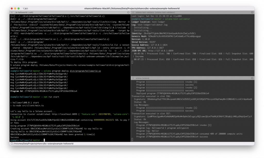Screen dimensions: 264x158
Task: Click the 499999999.9421572 SOL balance value
Action: pyautogui.click(x=104, y=120)
